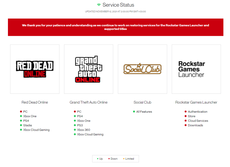The image size is (230, 167).
Task: Click the Grand Theft Auto Online title text
Action: click(x=88, y=102)
